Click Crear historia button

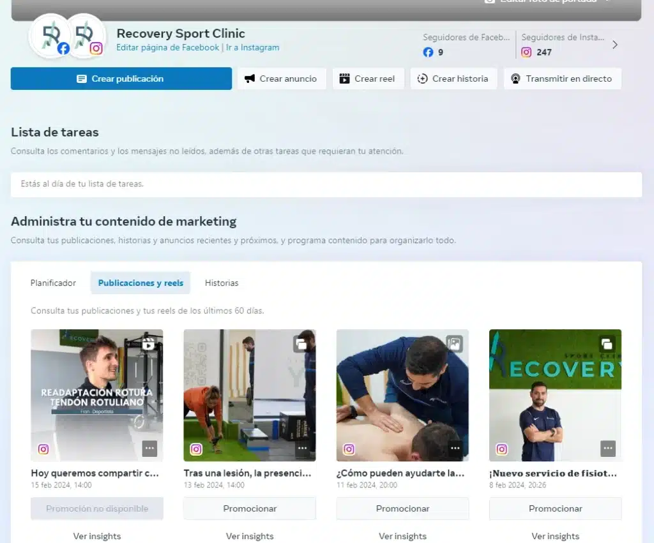(453, 78)
